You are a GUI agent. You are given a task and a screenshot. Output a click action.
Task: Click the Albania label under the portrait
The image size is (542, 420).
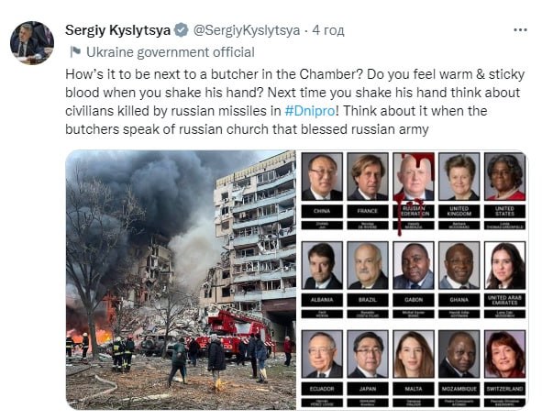322,300
